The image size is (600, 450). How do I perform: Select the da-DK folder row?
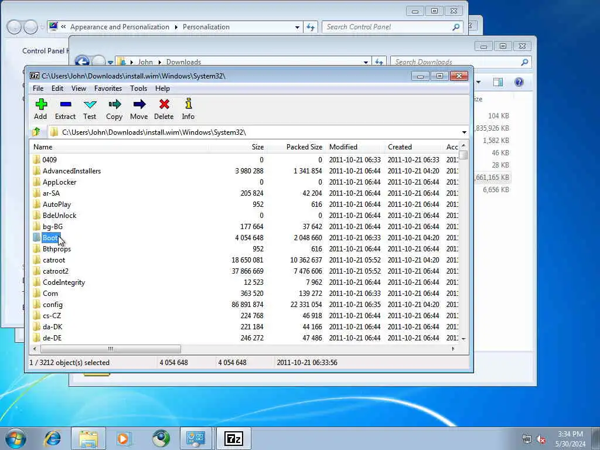245,326
